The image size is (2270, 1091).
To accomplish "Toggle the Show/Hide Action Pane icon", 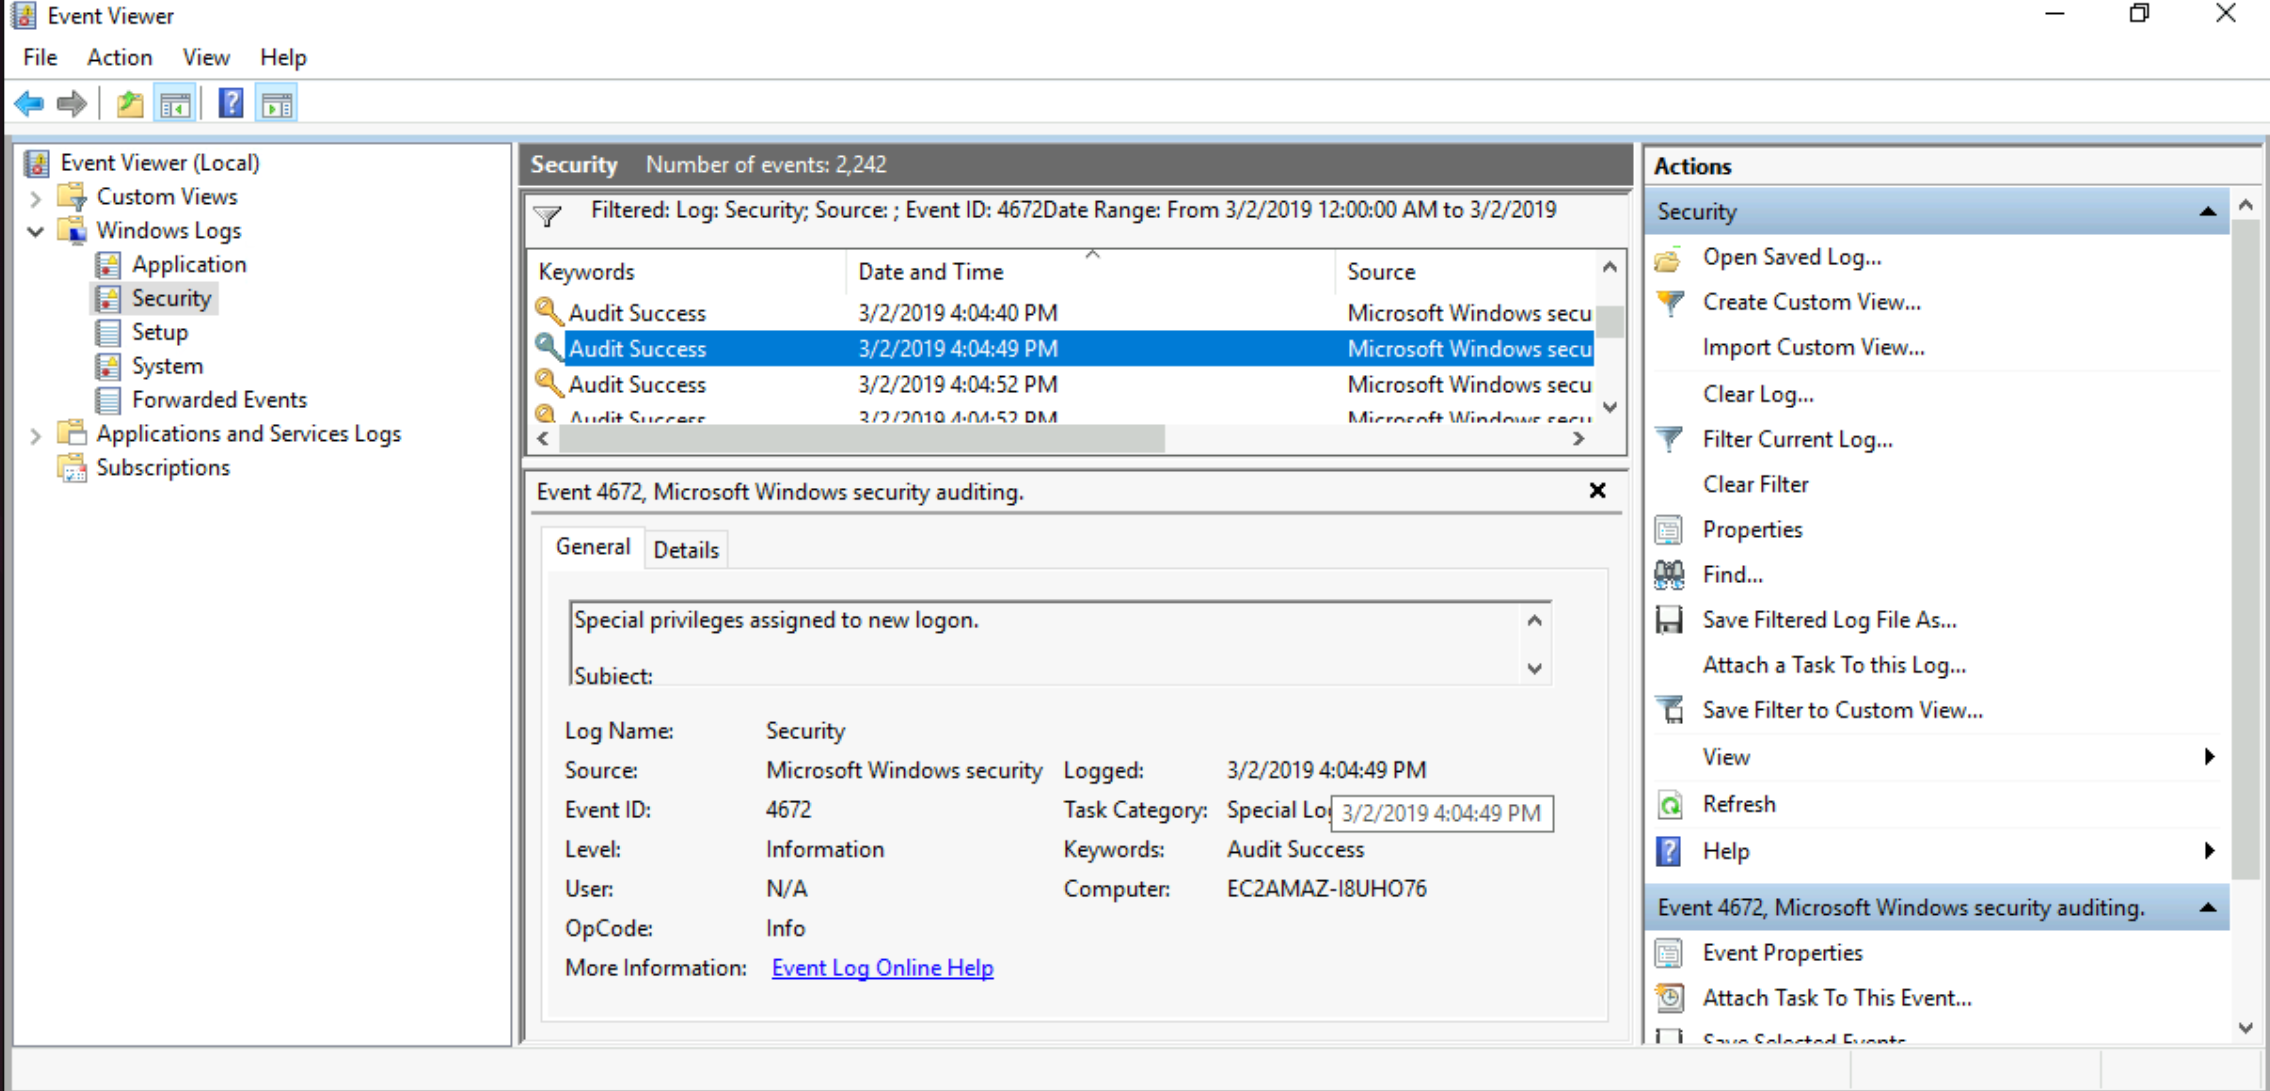I will [x=277, y=104].
